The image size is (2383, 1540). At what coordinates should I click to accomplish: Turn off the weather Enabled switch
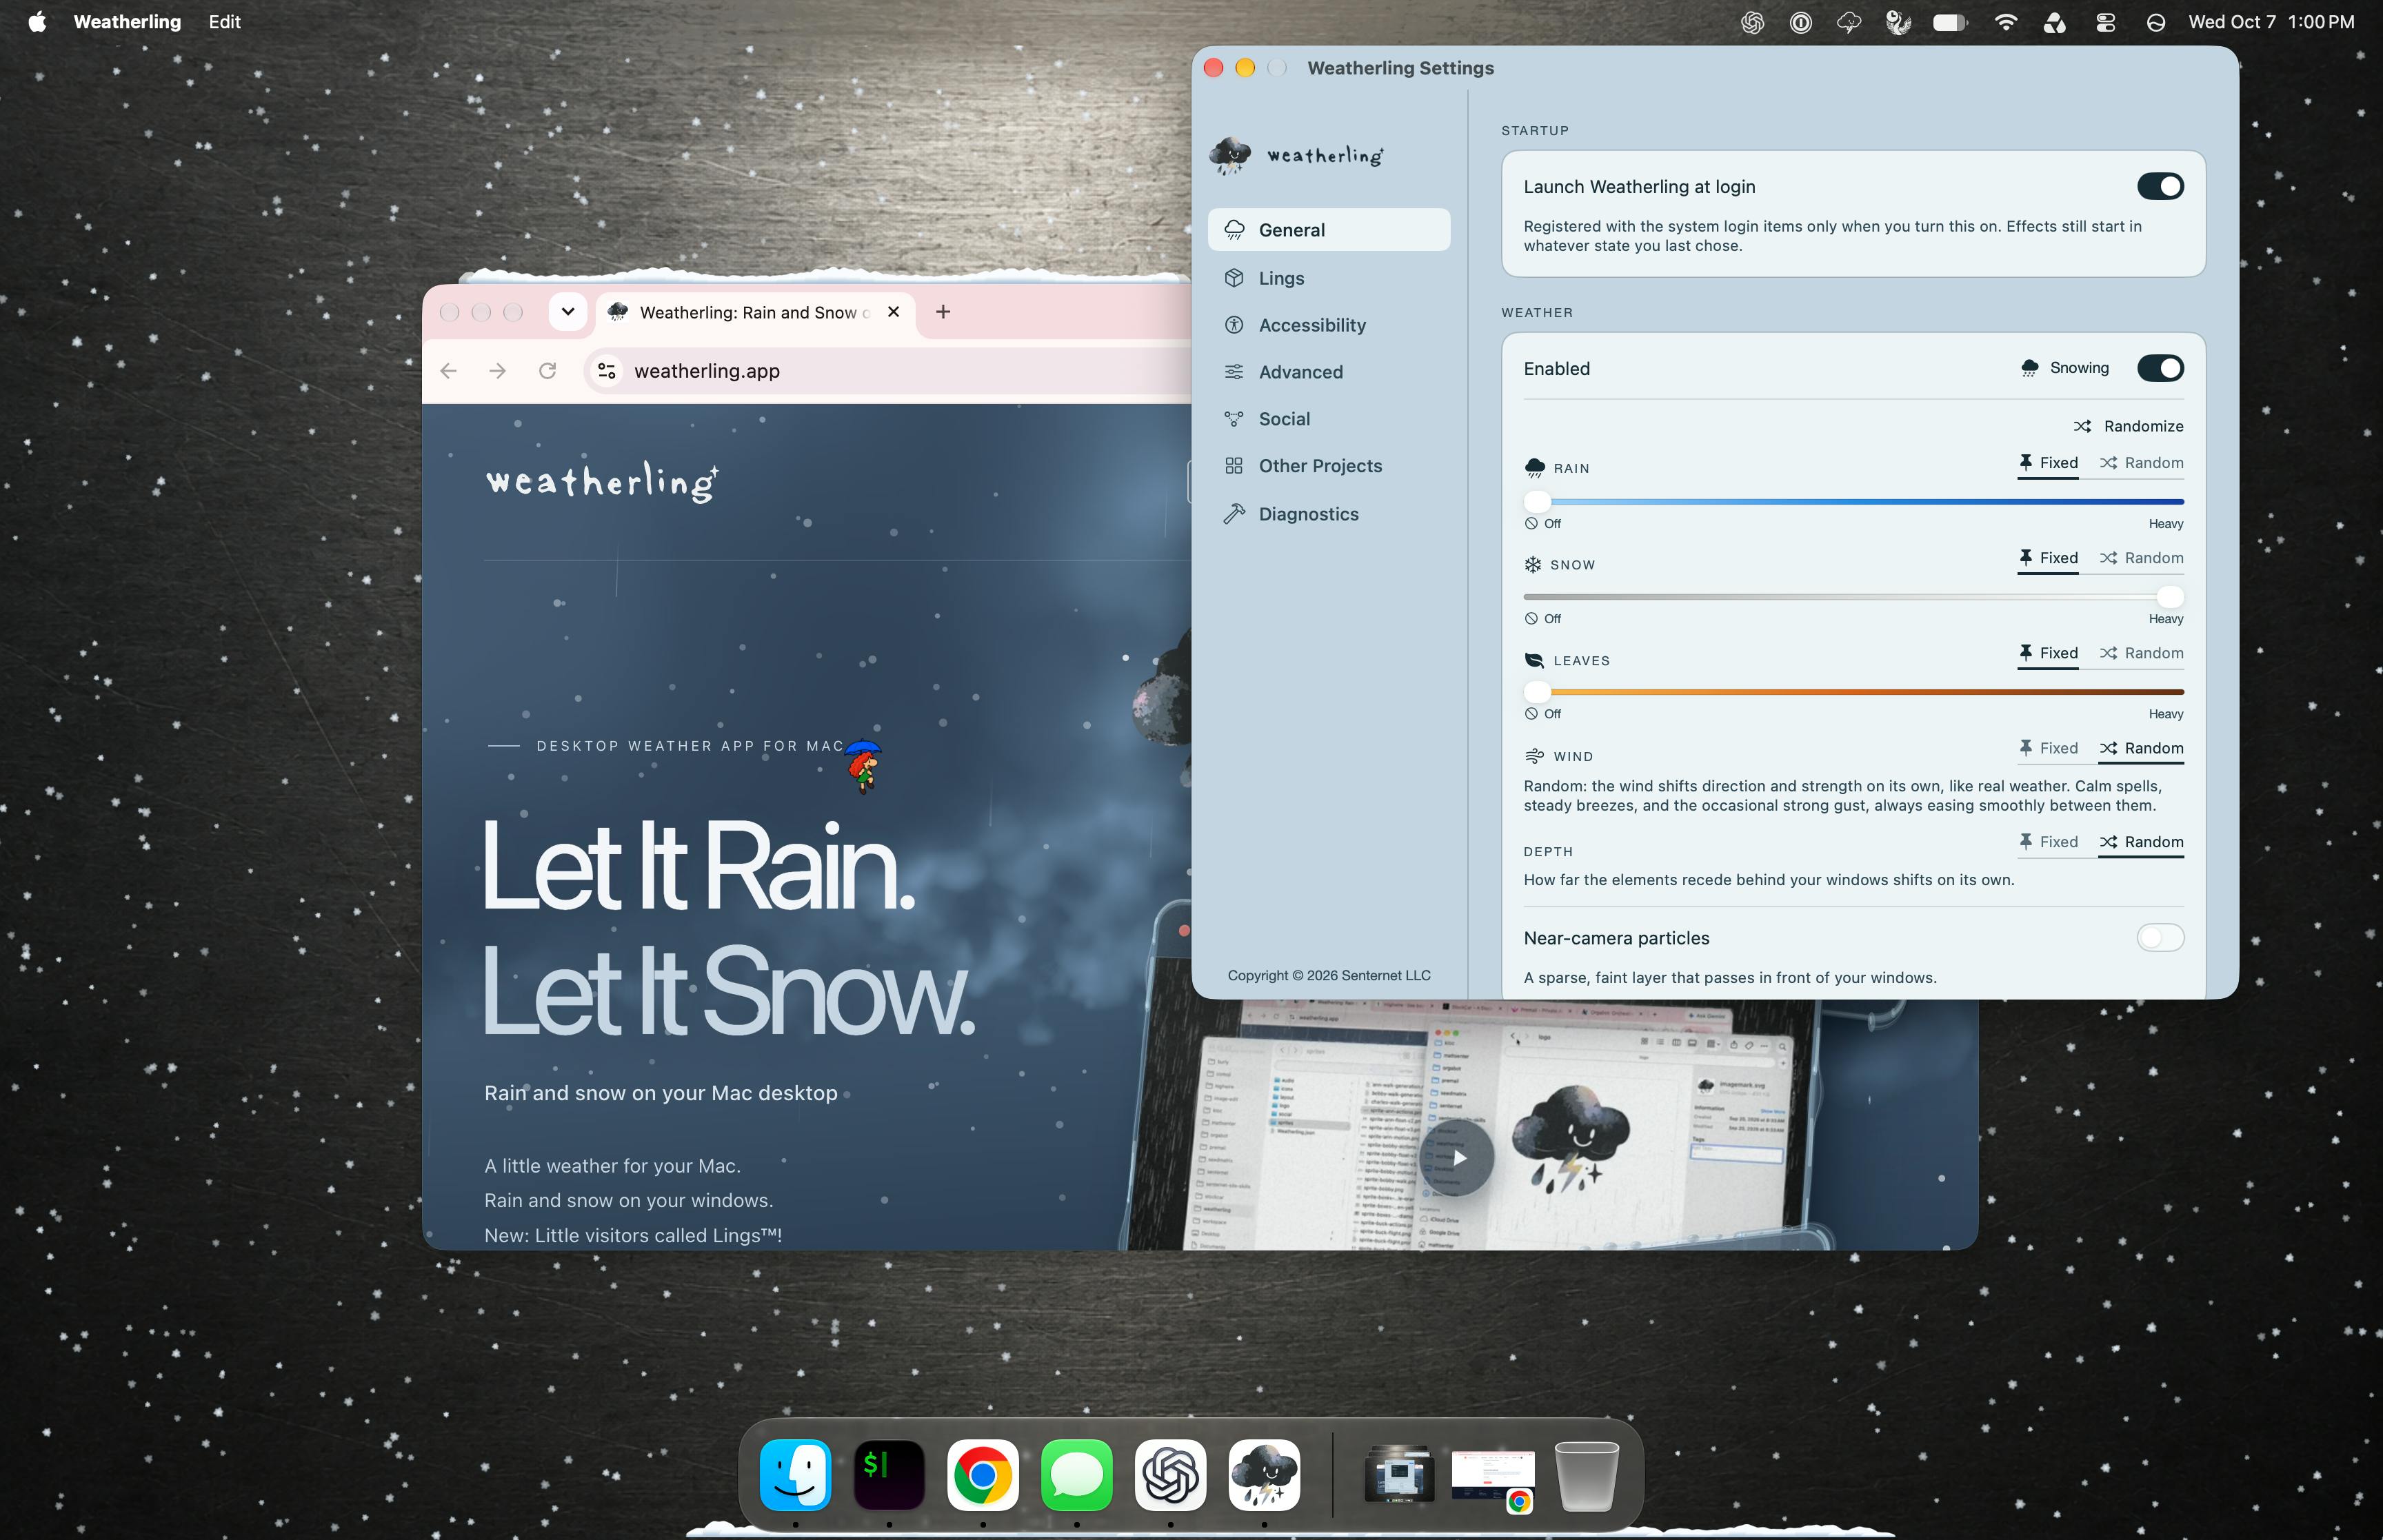[x=2160, y=368]
